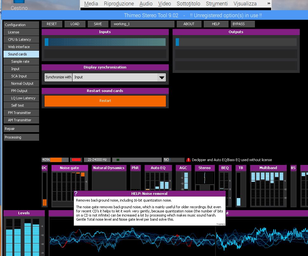Open the Riproduzione menu
This screenshot has height=256, width=308.
click(119, 4)
